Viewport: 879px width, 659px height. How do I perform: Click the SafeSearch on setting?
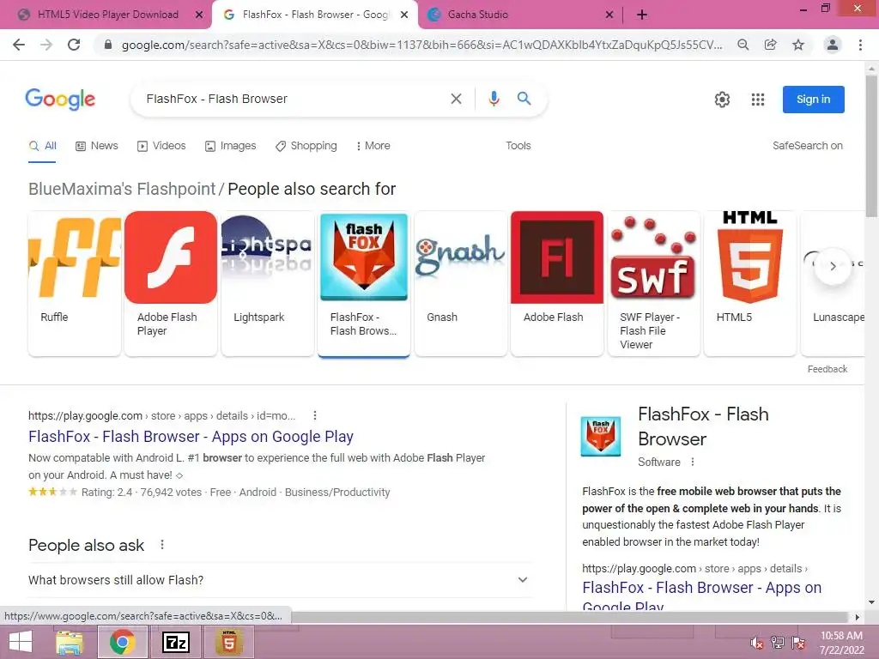pos(807,146)
